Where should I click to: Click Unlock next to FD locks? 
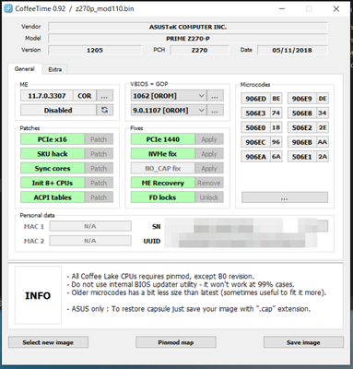coord(209,197)
